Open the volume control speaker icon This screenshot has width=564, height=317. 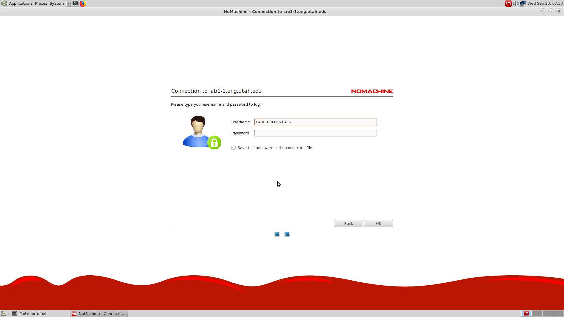pos(516,4)
